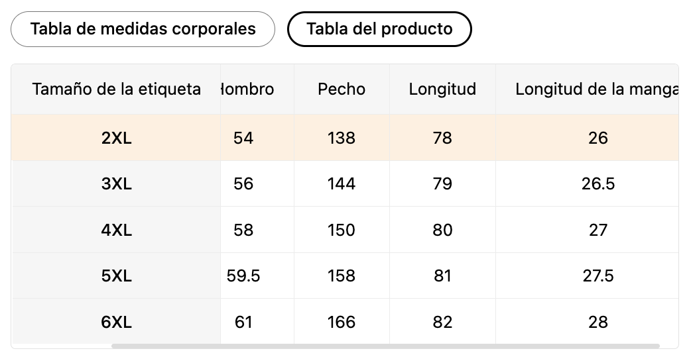Click the 78 length value for 2XL
691x355 pixels.
[x=442, y=138]
